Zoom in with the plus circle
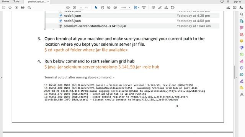 point(115,8)
